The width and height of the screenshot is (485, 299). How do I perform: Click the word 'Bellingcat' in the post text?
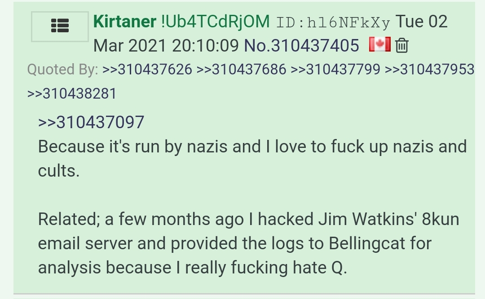tap(367, 243)
